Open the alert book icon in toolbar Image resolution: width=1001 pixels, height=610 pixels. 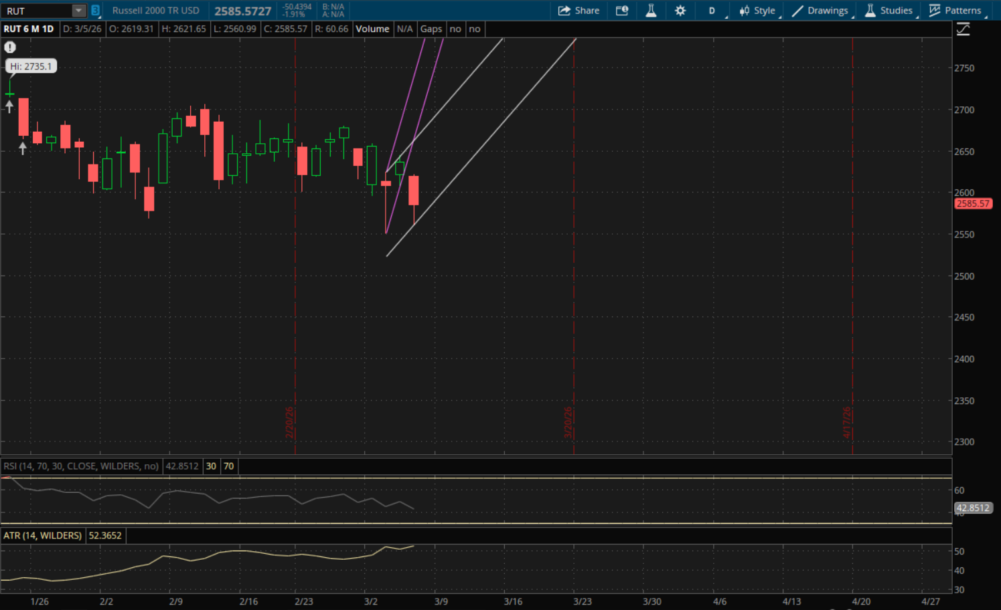pos(622,11)
